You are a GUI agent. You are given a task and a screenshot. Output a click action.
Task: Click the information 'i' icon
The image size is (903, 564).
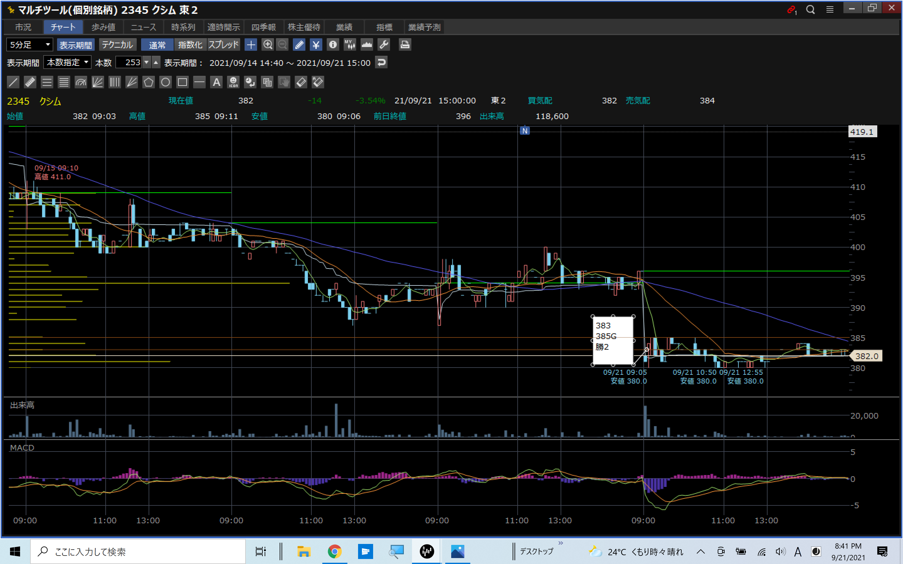(332, 45)
